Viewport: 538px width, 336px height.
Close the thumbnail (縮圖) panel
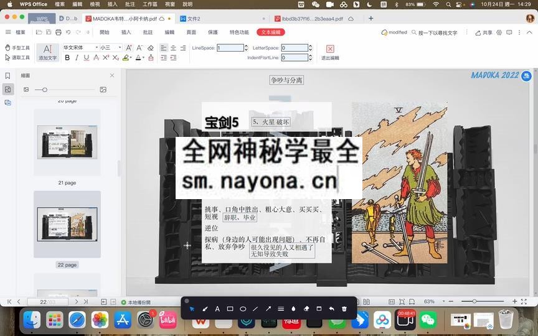(x=112, y=75)
